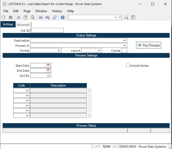Viewport: 172px width, 149px height.
Task: Enable the Include Notes checkbox
Action: tap(128, 65)
